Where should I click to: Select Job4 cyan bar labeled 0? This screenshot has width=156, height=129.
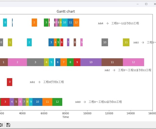pyautogui.click(x=5, y=22)
